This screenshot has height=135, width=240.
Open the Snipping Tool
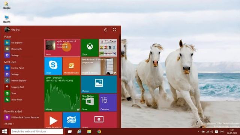coord(14,87)
